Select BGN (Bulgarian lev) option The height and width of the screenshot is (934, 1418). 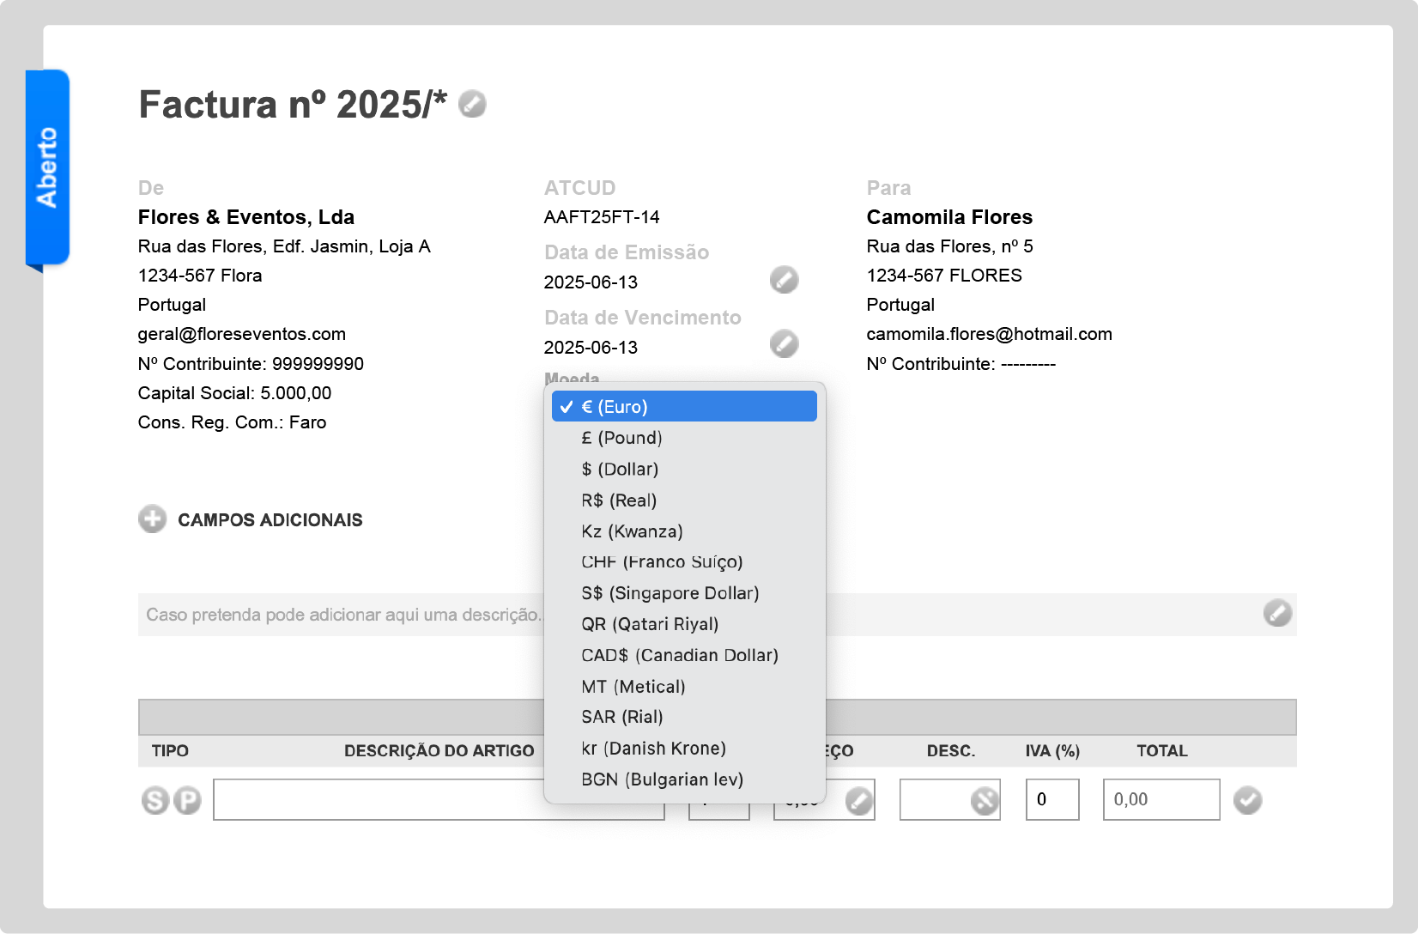point(662,779)
